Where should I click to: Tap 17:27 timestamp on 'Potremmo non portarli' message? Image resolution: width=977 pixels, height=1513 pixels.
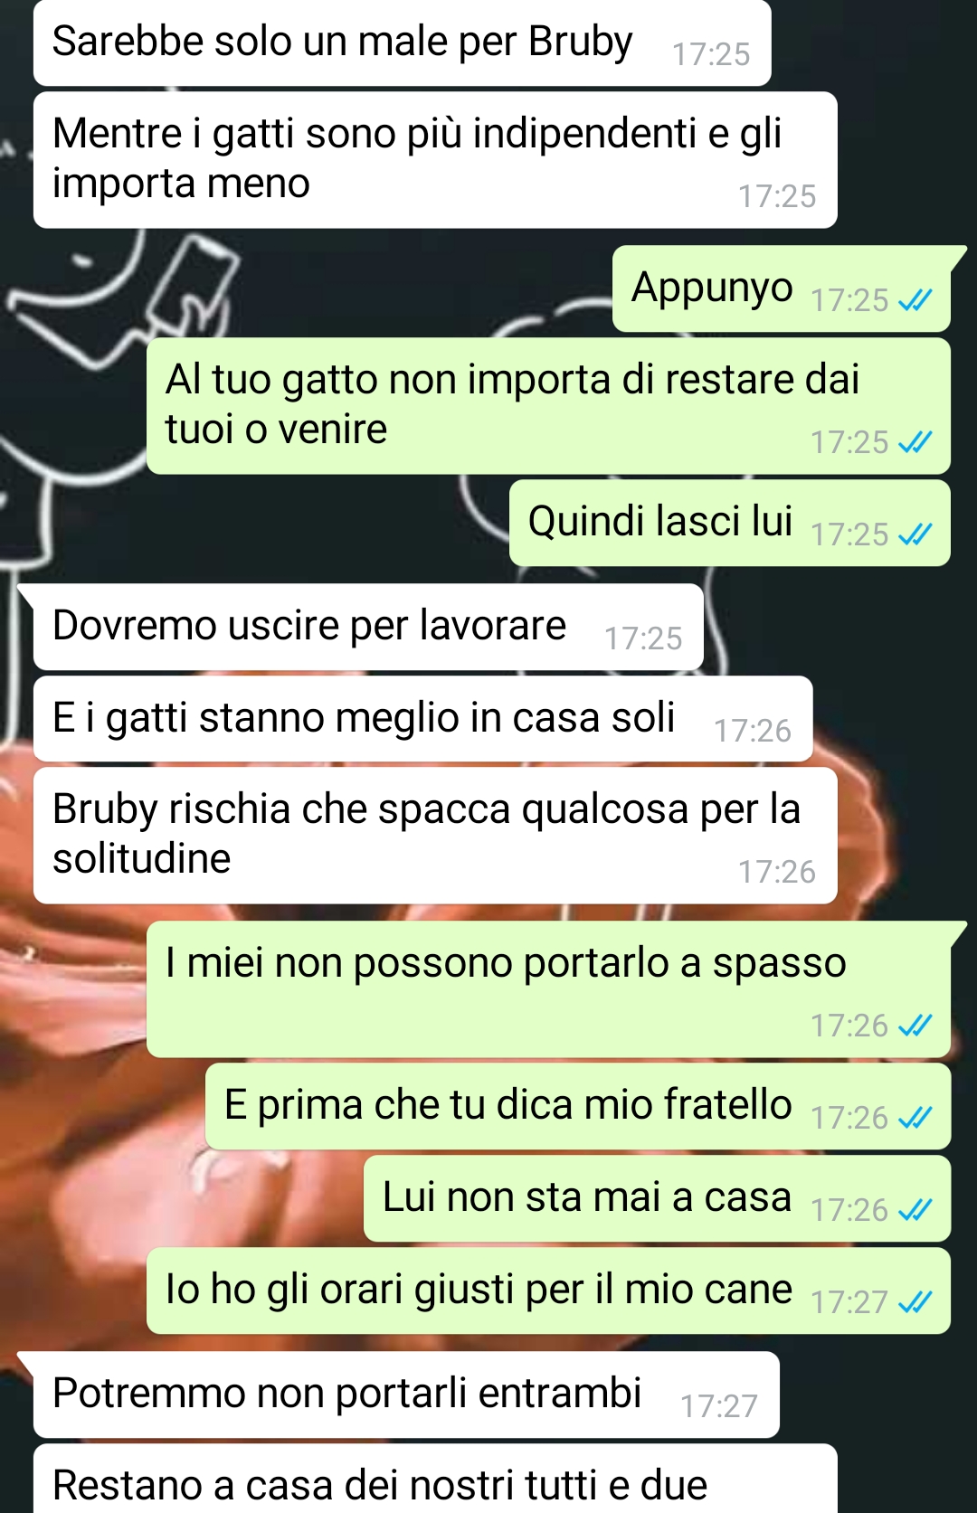[719, 1406]
